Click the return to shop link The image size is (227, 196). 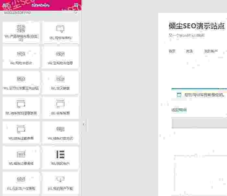[x=179, y=110]
